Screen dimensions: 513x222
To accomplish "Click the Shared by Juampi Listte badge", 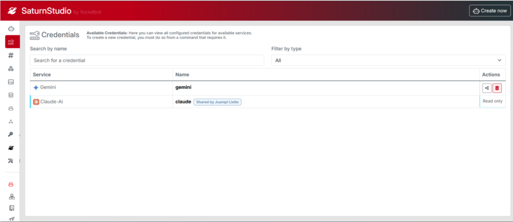I will pyautogui.click(x=217, y=101).
